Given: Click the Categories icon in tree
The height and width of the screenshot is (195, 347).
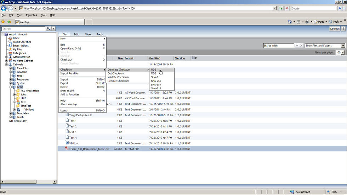Looking at the screenshot, I should point(10,53).
